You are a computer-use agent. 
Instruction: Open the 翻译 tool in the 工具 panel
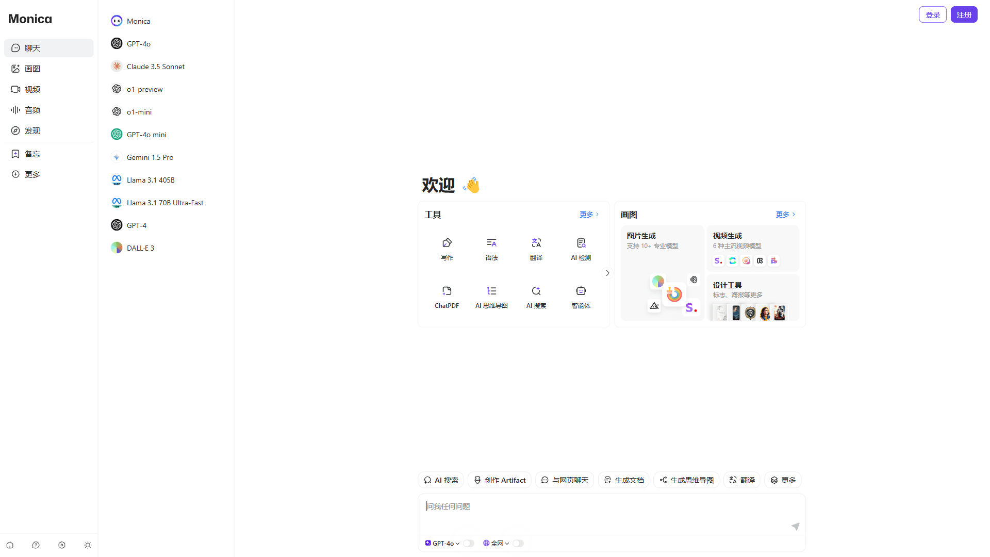[536, 249]
